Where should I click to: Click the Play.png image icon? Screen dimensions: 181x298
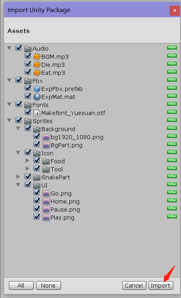tap(46, 218)
